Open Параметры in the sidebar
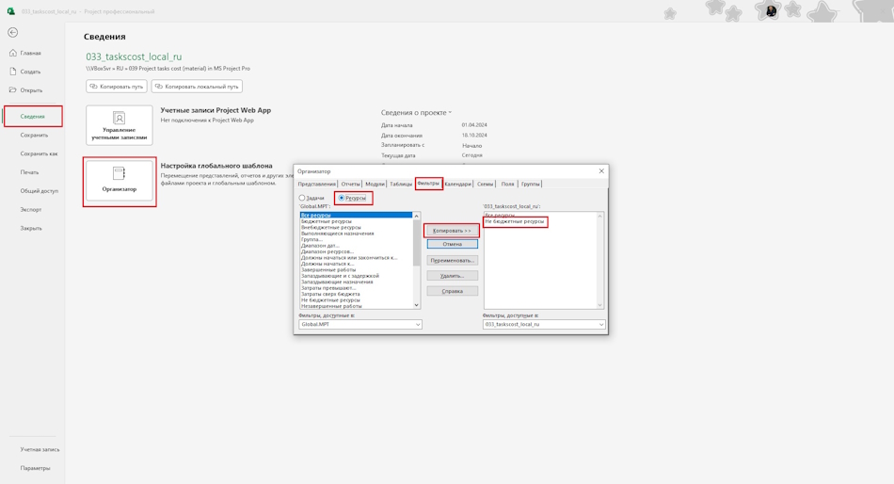This screenshot has width=894, height=484. click(36, 468)
